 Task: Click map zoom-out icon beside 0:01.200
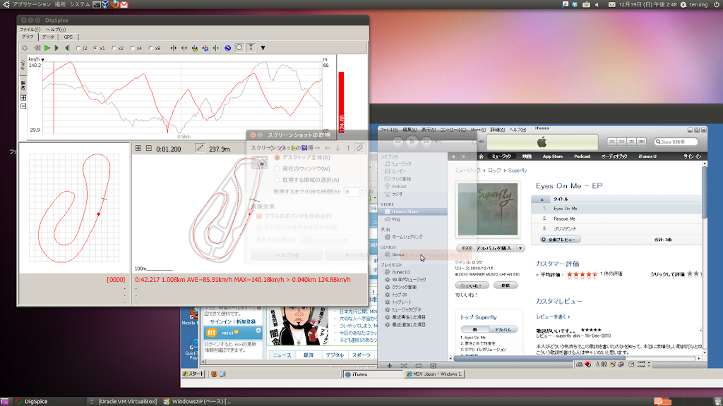point(148,148)
